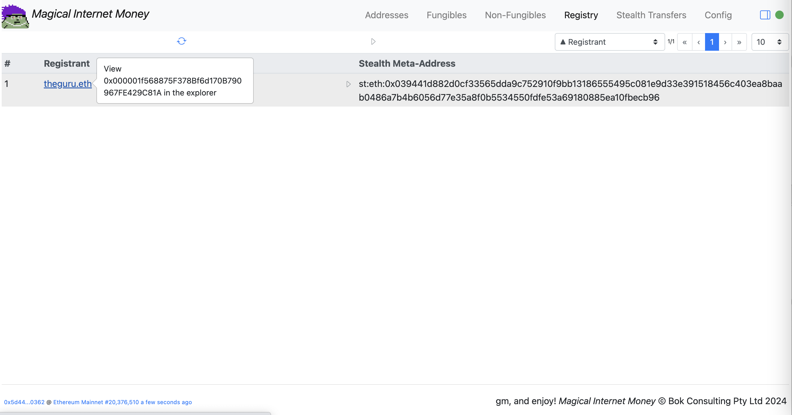Image resolution: width=792 pixels, height=415 pixels.
Task: Jump to last page double-chevron
Action: (x=739, y=42)
